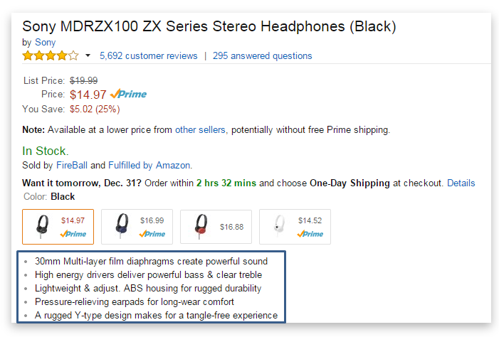Visit the FireBall seller page
This screenshot has width=499, height=337.
pyautogui.click(x=72, y=166)
